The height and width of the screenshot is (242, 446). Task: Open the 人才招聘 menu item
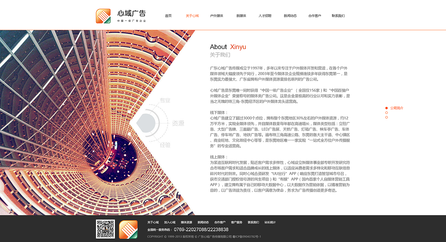[266, 16]
